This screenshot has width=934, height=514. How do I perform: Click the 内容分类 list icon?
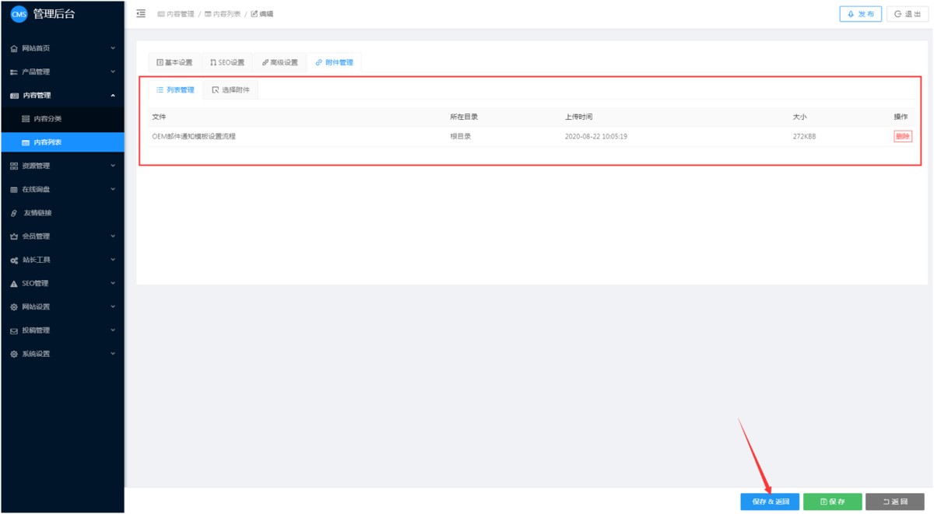tap(26, 119)
